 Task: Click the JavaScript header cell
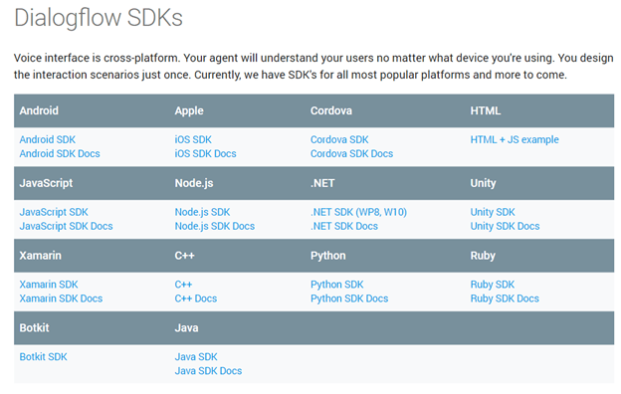46,183
